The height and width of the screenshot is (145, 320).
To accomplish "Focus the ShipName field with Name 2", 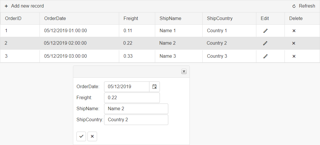I will coord(136,109).
